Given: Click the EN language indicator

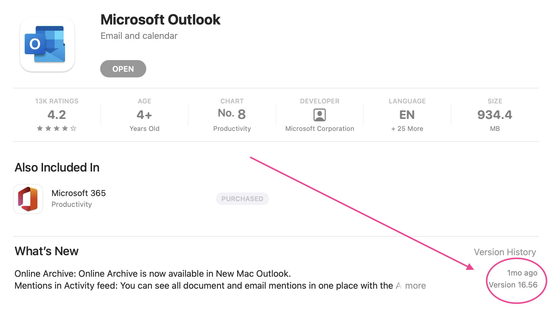Looking at the screenshot, I should point(407,115).
